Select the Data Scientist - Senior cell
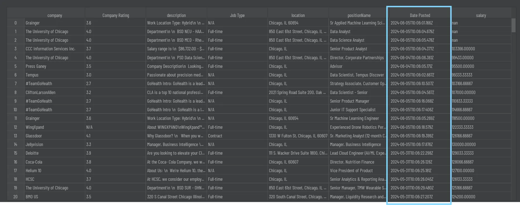Image resolution: width=520 pixels, height=205 pixels. [x=359, y=92]
